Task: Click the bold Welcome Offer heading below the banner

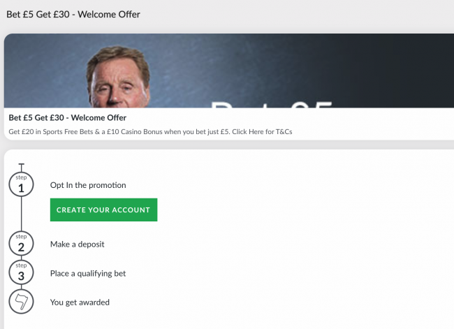Action: point(68,117)
